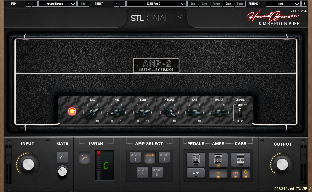The width and height of the screenshot is (312, 192).
Task: Click the cab lock icon
Action: tap(246, 173)
